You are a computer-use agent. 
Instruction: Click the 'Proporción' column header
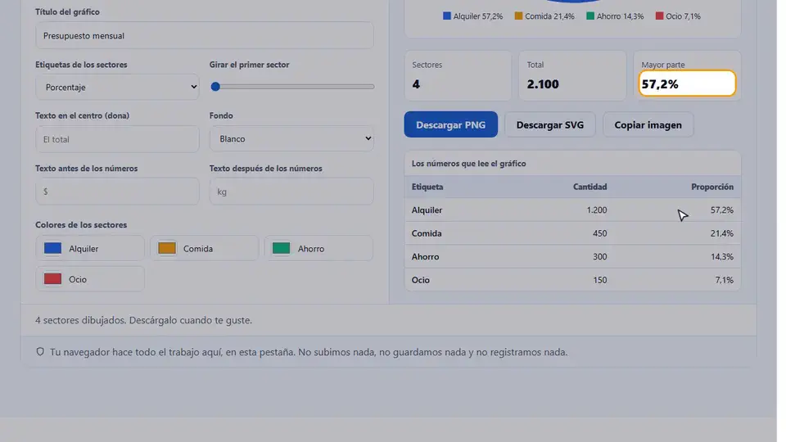click(712, 187)
